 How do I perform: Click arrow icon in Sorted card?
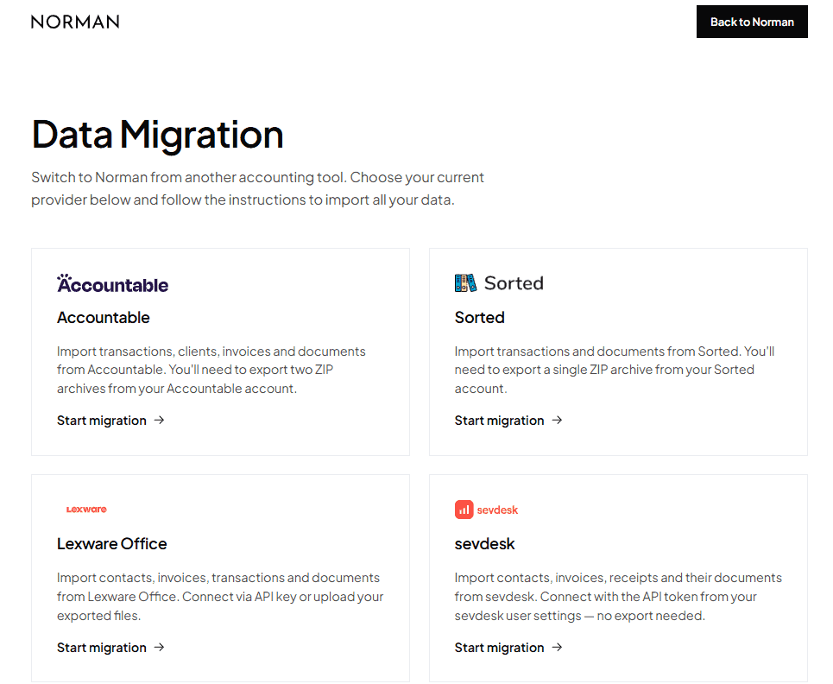coord(557,421)
